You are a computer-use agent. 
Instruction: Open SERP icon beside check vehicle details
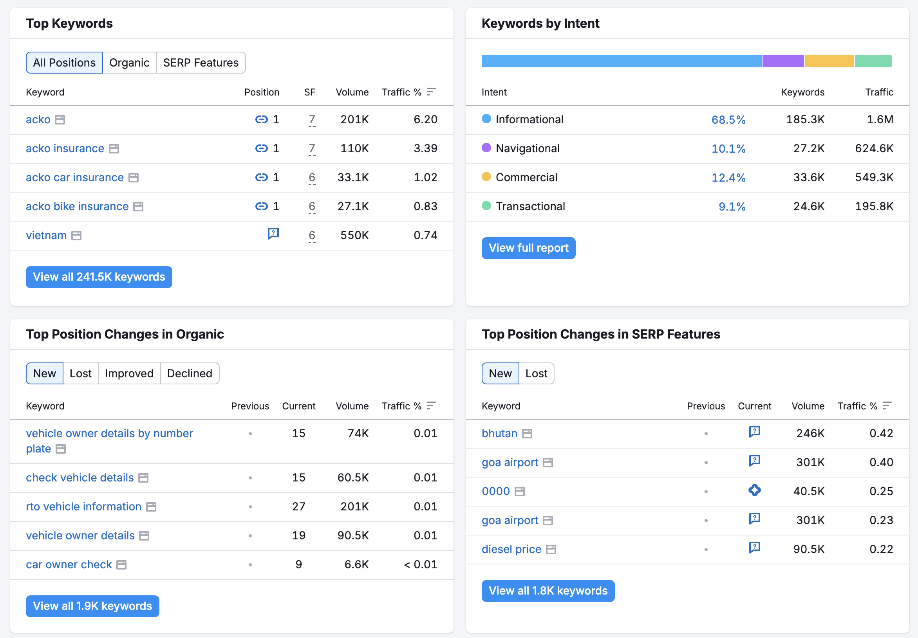click(143, 478)
